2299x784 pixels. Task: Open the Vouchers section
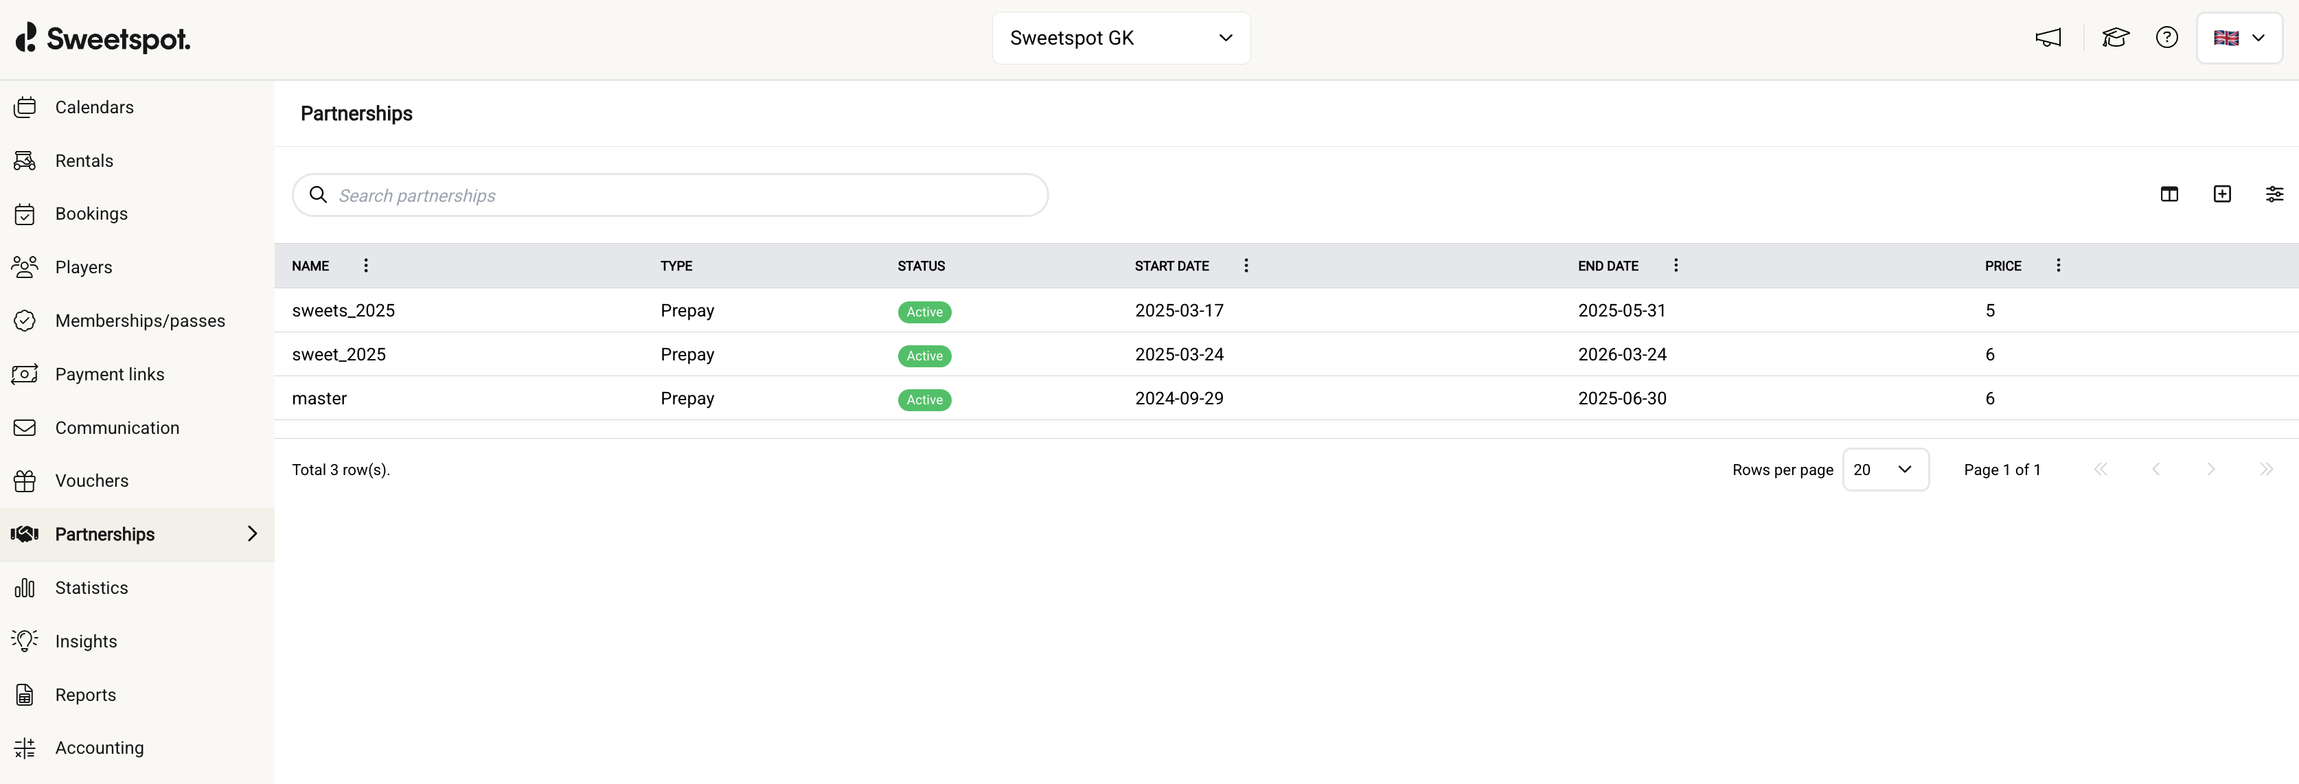pos(92,480)
